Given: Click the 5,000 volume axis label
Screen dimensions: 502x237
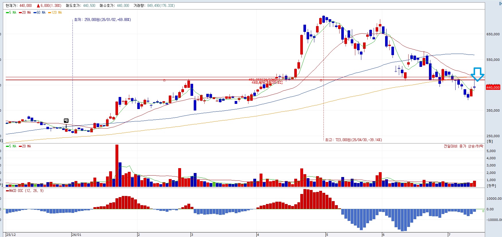Looking at the screenshot, I should 491,151.
